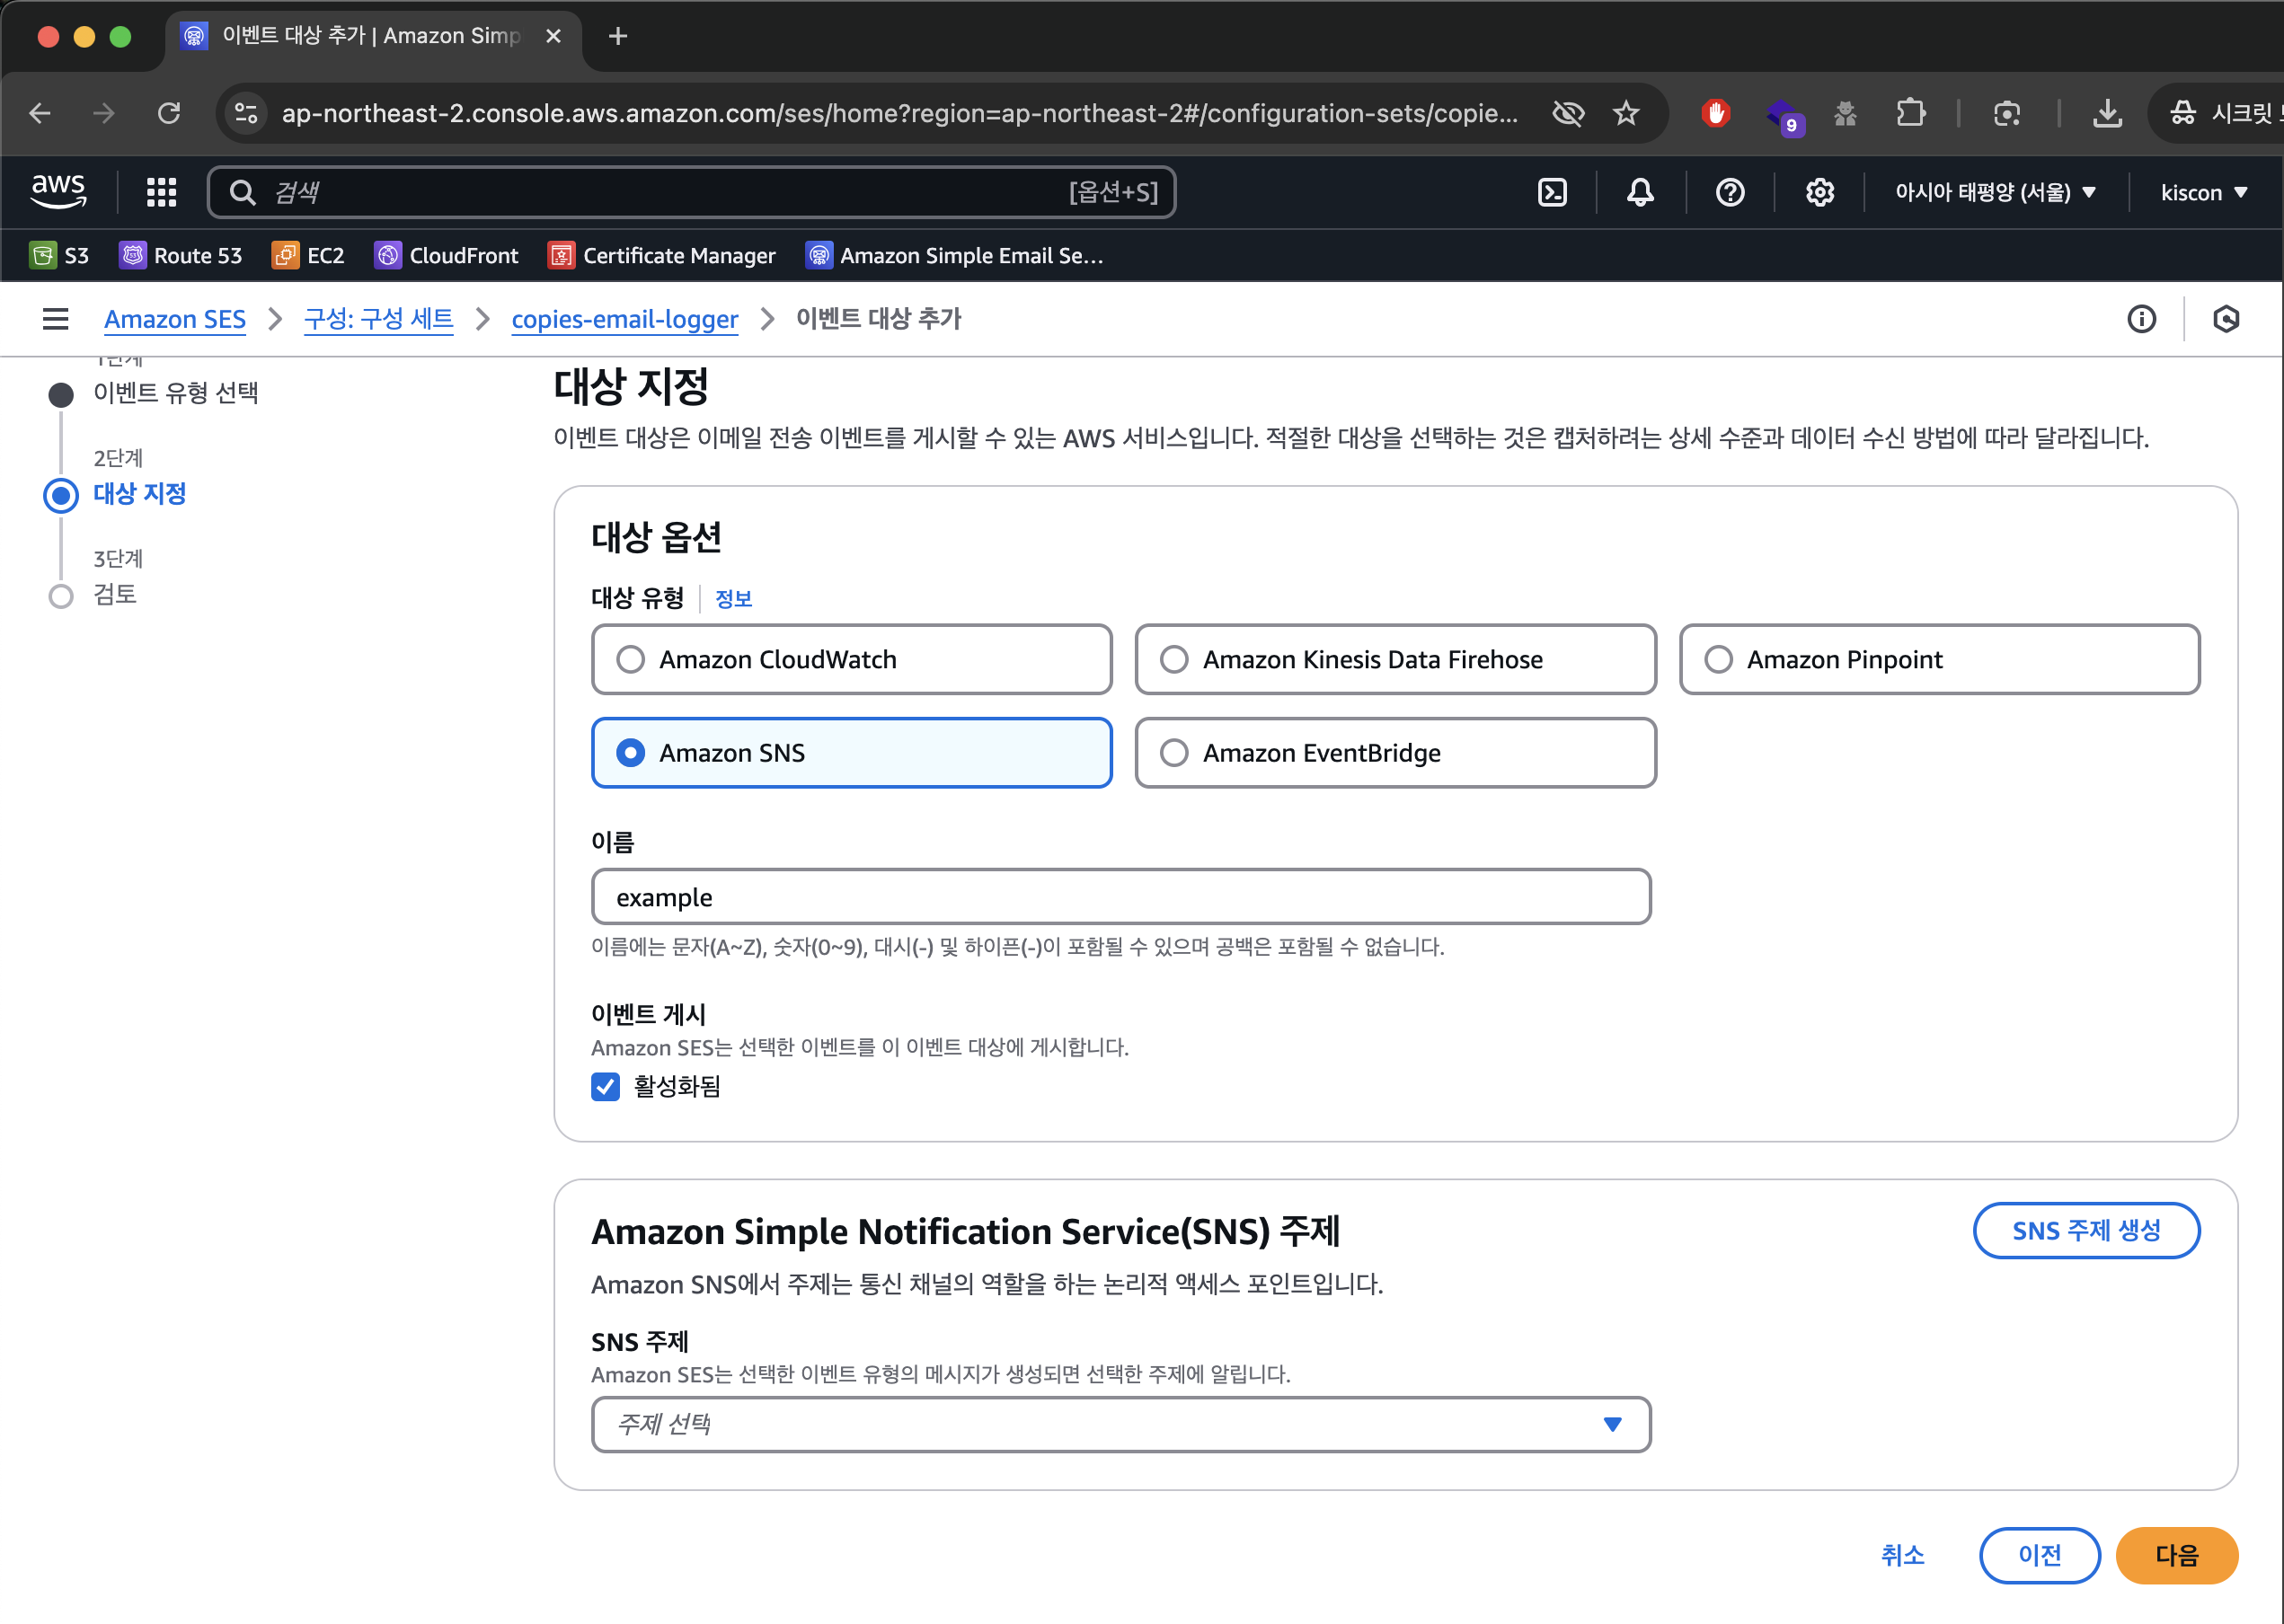The height and width of the screenshot is (1624, 2284).
Task: Click the SNS 주제 생성 button
Action: click(2085, 1230)
